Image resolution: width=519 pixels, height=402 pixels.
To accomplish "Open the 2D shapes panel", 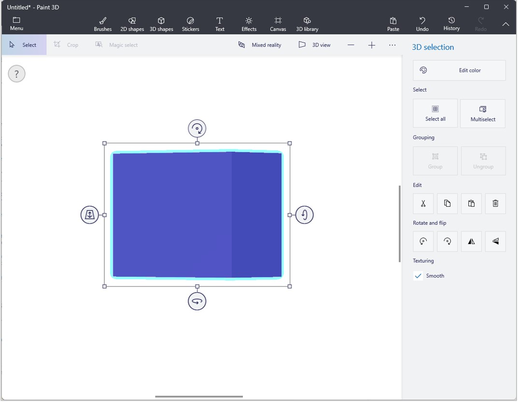I will click(x=132, y=23).
